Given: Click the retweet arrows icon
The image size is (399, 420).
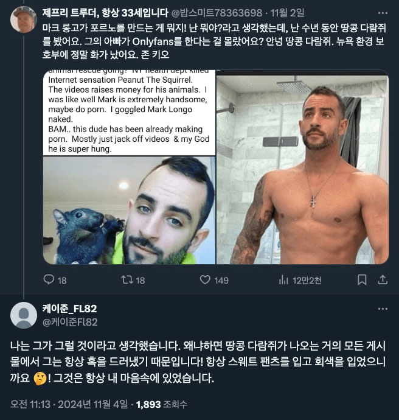Looking at the screenshot, I should [127, 280].
